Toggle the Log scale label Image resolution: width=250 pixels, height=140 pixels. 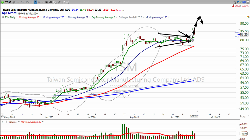coord(242,116)
